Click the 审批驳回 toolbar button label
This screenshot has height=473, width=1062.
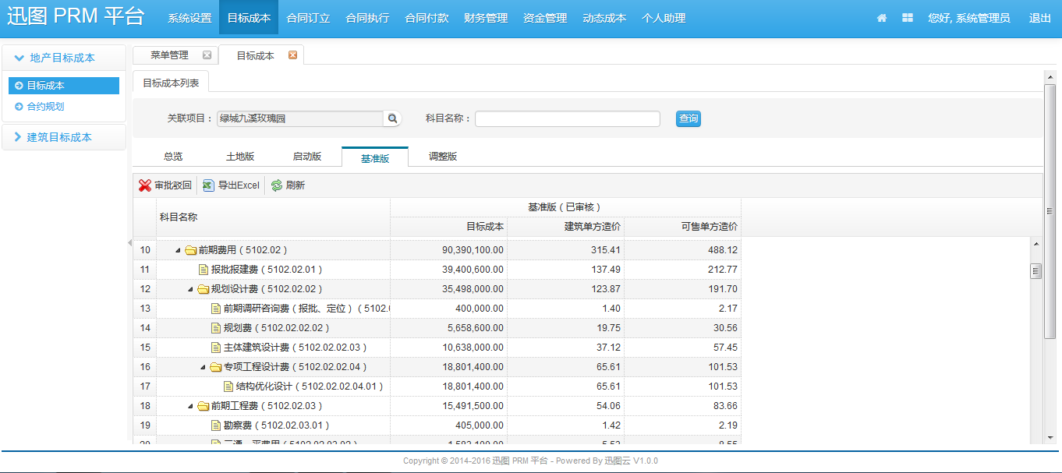(173, 185)
